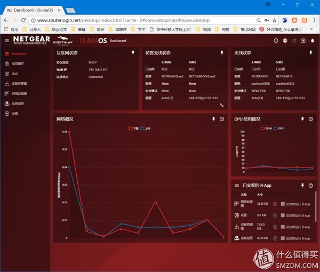
Task: Toggle the CPU1 series in CPU legend
Action: pyautogui.click(x=279, y=129)
